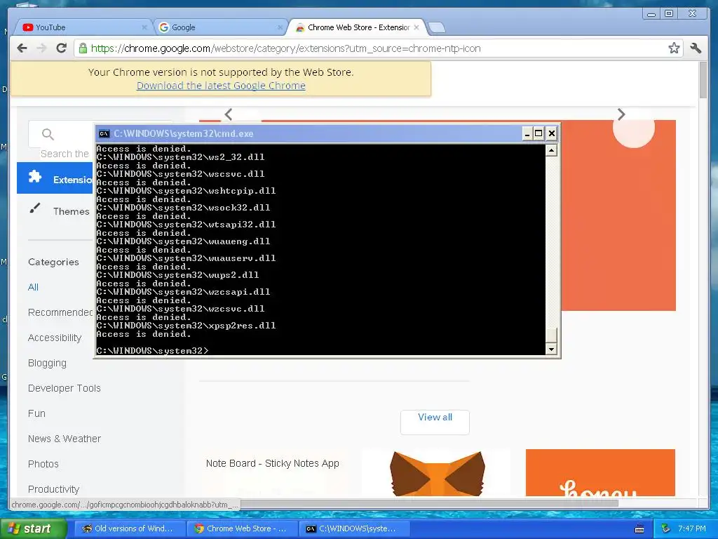Click the C:\WINDOWS\system32> prompt line
Image resolution: width=718 pixels, height=539 pixels.
[x=152, y=351]
